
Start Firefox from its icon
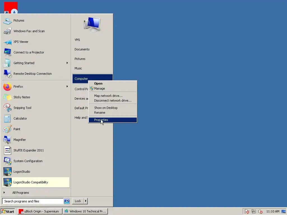[7, 87]
